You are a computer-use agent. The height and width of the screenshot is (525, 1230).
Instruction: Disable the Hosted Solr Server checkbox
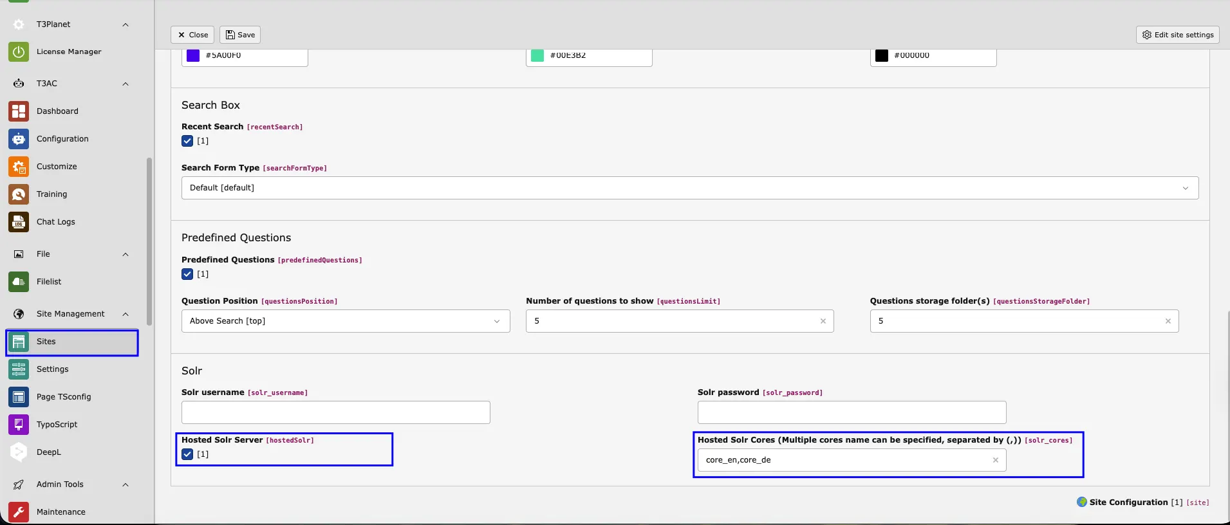(x=187, y=454)
